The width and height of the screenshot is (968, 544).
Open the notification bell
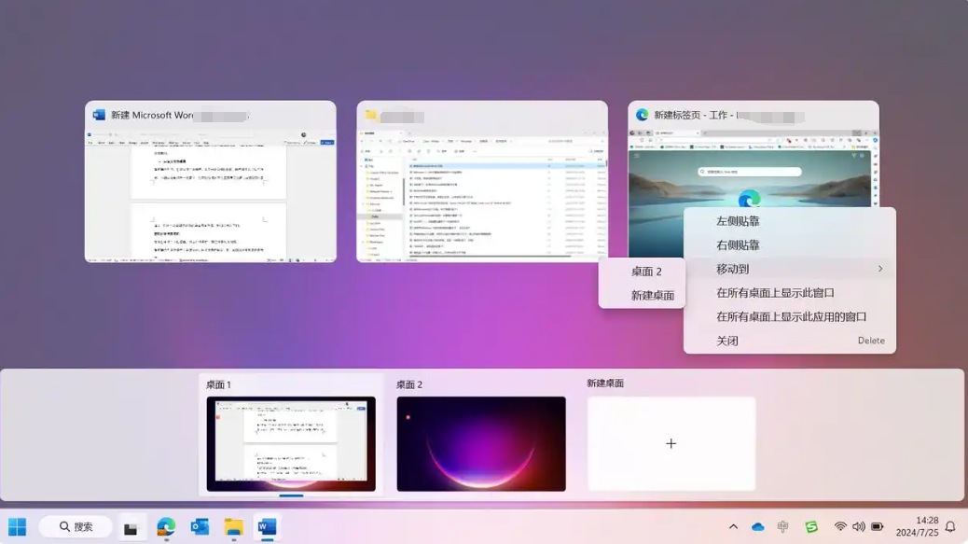coord(950,527)
